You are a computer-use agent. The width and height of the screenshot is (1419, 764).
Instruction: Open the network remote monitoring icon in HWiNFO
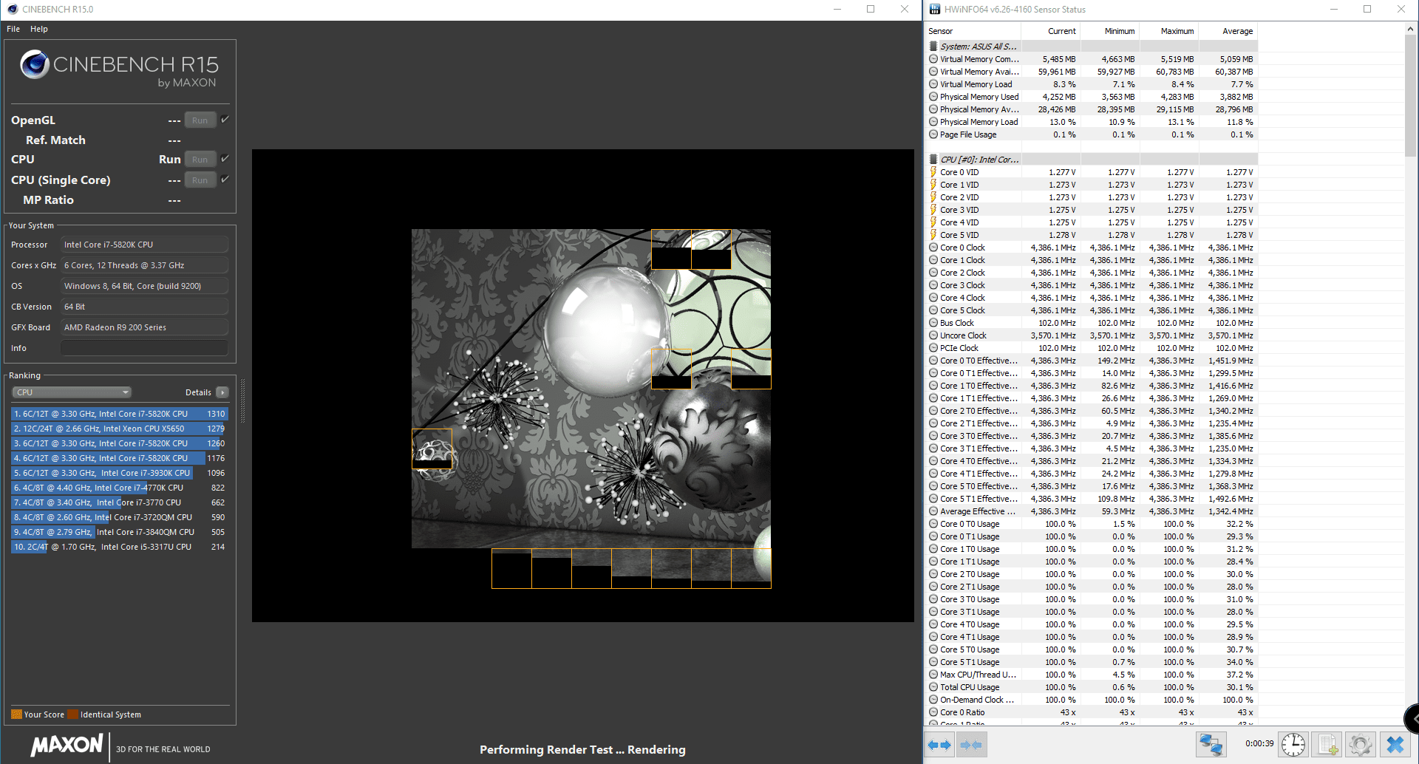click(x=1211, y=745)
